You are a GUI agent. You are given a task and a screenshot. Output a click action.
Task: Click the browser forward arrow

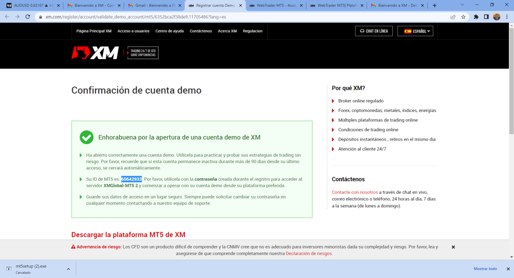coord(18,17)
